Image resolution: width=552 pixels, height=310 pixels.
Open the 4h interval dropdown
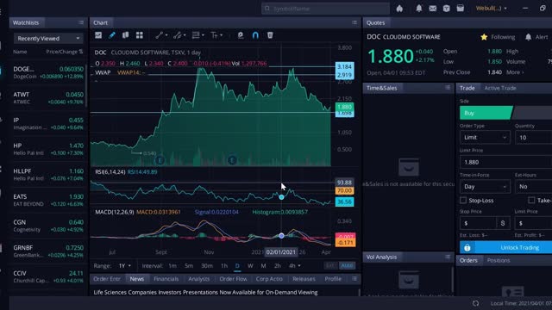click(295, 266)
